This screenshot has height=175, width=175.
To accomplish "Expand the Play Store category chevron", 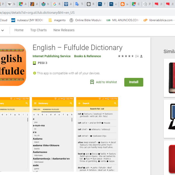I will 2,30.
